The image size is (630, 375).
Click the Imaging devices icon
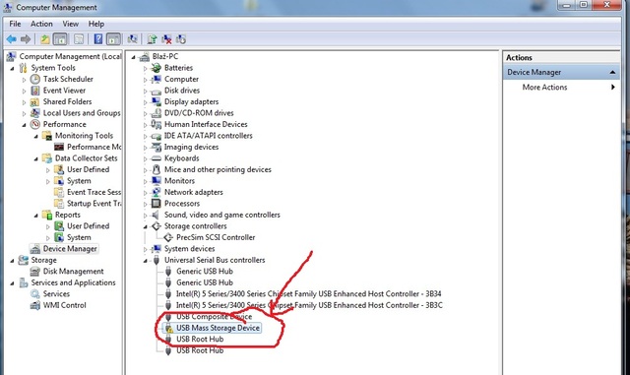pos(157,147)
